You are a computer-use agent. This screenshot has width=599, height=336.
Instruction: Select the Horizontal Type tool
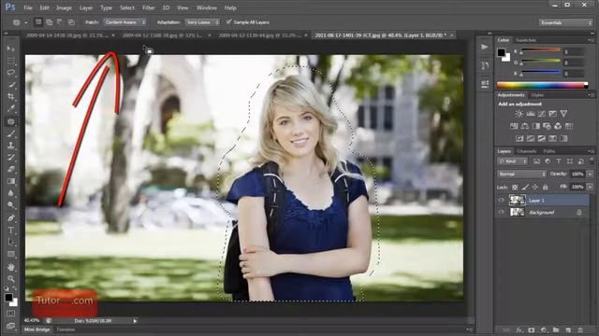click(x=10, y=231)
